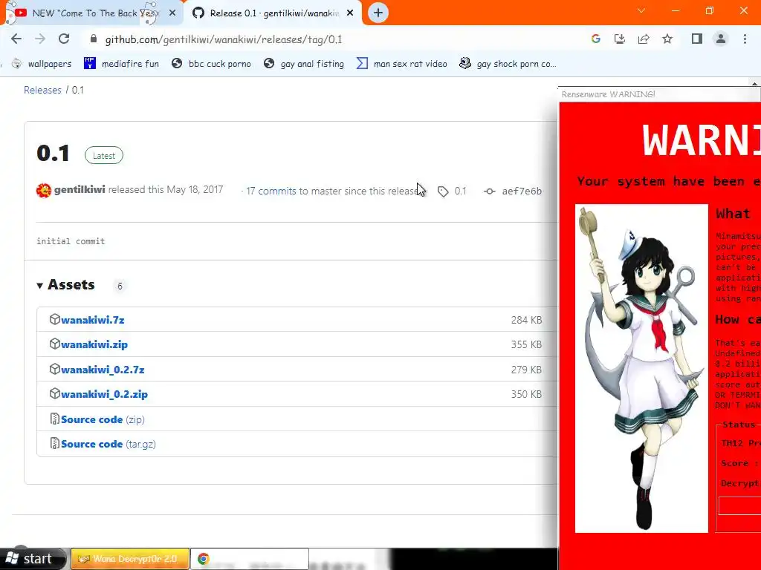761x570 pixels.
Task: Click the padlock site info icon
Action: (x=94, y=39)
